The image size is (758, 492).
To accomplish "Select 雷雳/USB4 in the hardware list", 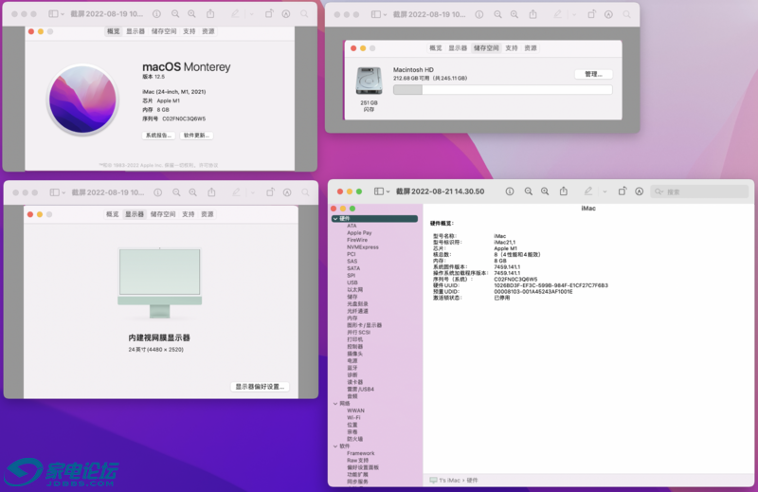I will (360, 389).
